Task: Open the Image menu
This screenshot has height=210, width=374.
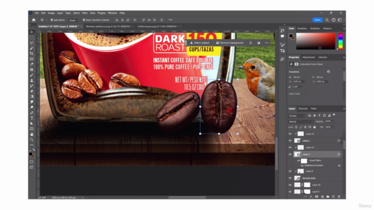Action: (51, 13)
